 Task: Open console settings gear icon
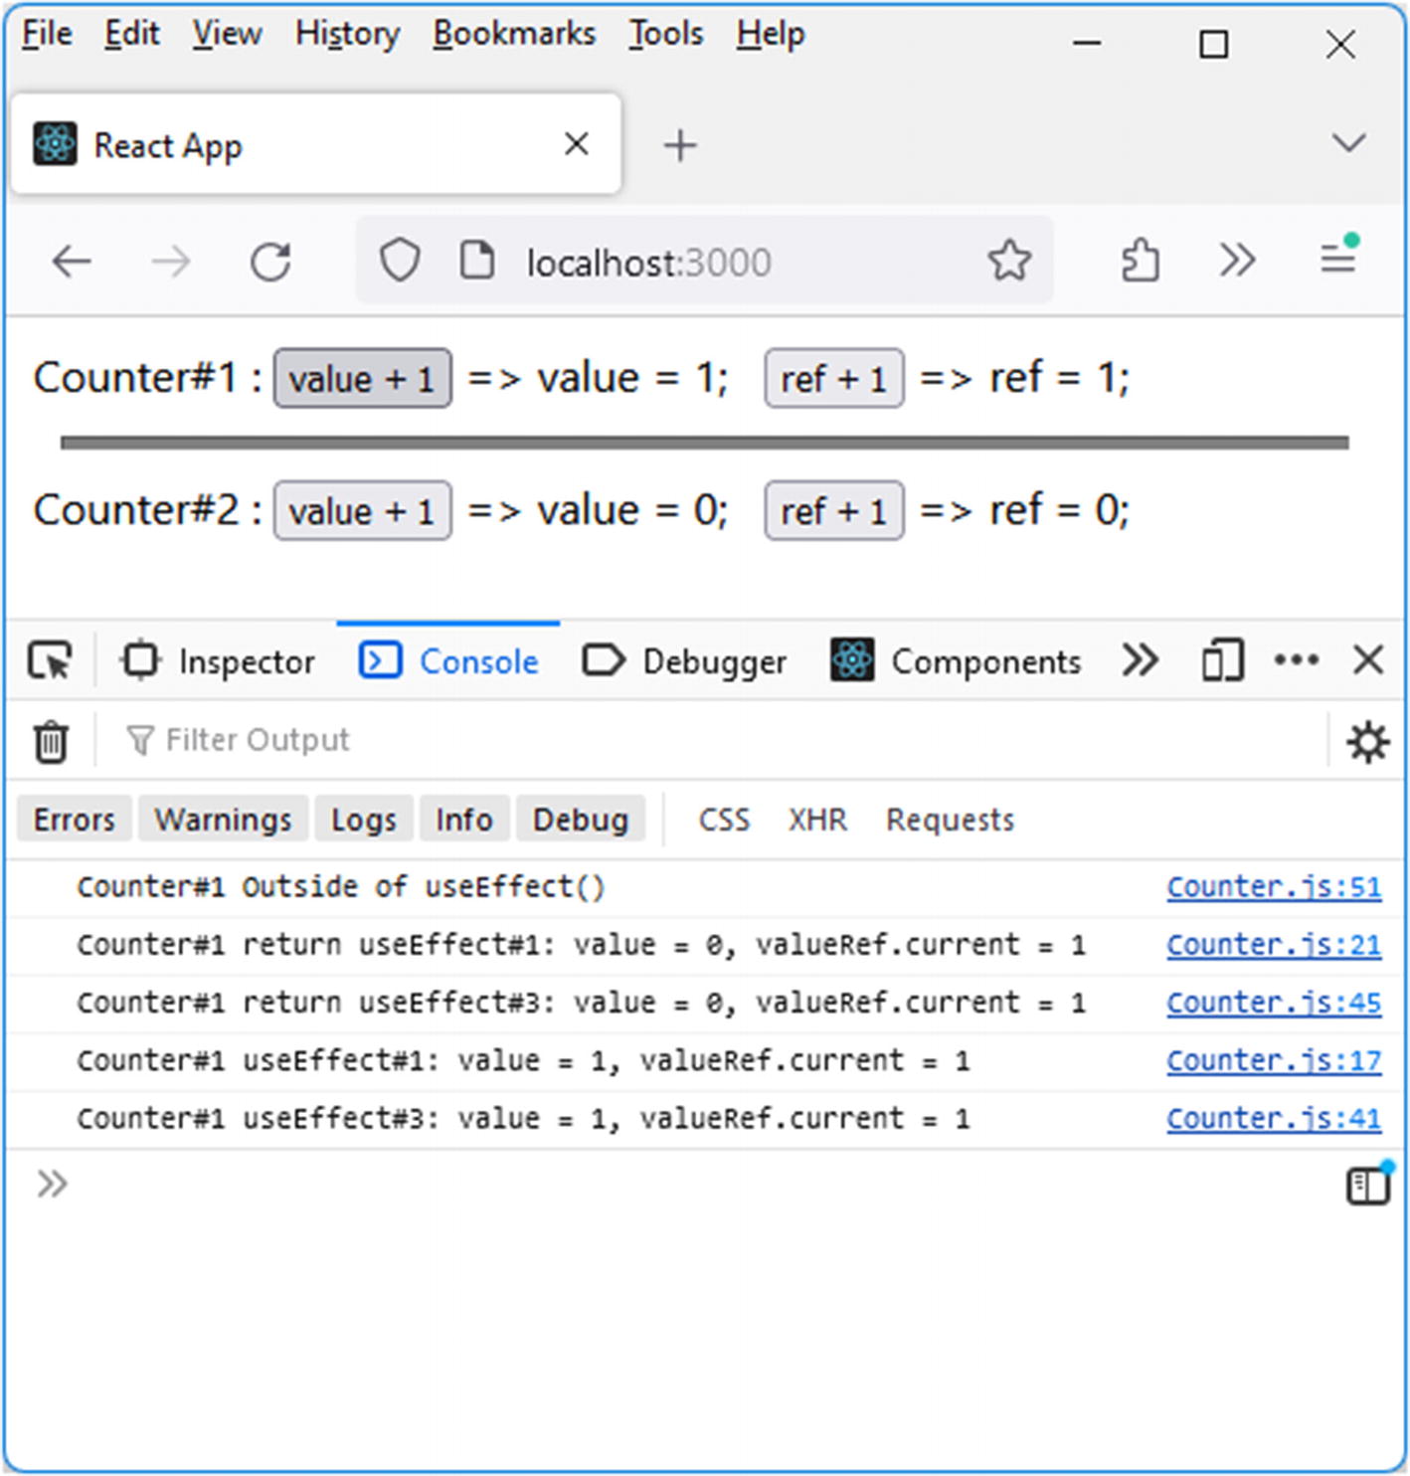[x=1367, y=742]
